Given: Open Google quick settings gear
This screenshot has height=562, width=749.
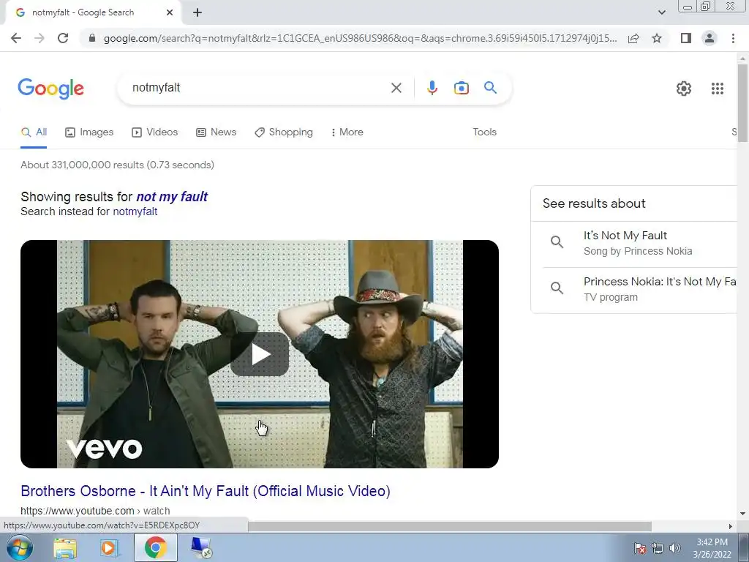Looking at the screenshot, I should [x=684, y=89].
